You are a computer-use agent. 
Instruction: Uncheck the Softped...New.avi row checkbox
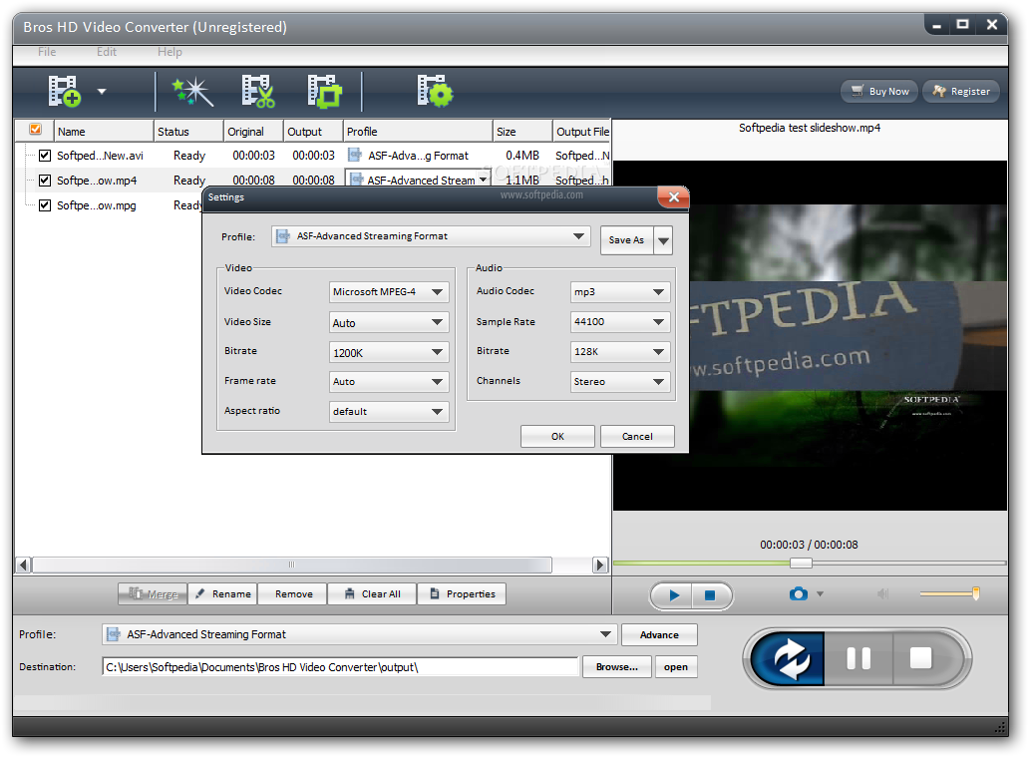coord(45,156)
